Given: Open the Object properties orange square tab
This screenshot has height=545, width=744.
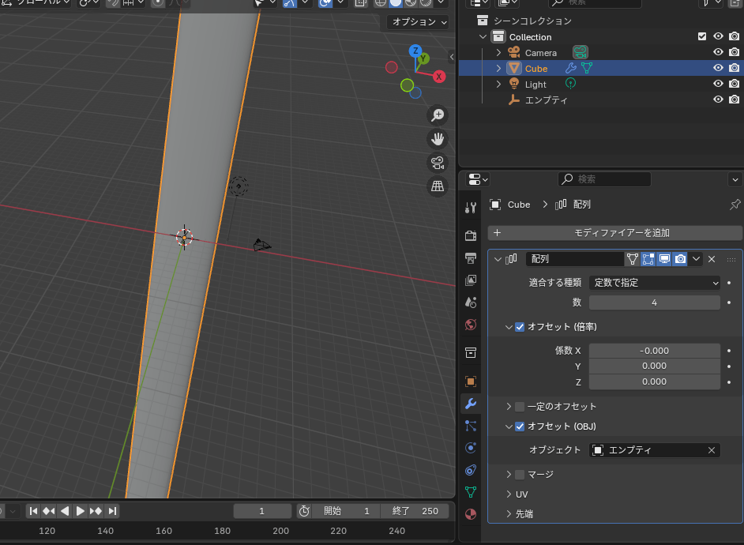Looking at the screenshot, I should pyautogui.click(x=471, y=381).
